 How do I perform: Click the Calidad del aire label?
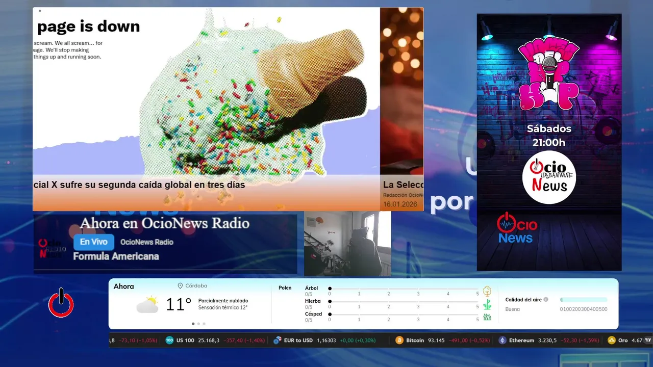(523, 300)
